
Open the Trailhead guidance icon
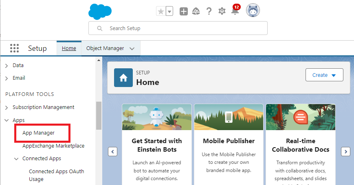pos(196,11)
